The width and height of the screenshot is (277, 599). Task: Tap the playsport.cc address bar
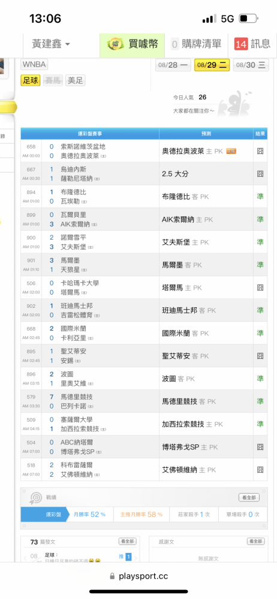[x=138, y=576]
